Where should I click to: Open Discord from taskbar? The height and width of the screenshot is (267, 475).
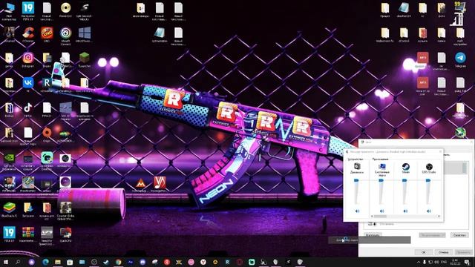[142, 262]
